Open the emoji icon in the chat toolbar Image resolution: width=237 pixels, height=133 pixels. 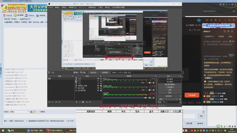[34, 112]
